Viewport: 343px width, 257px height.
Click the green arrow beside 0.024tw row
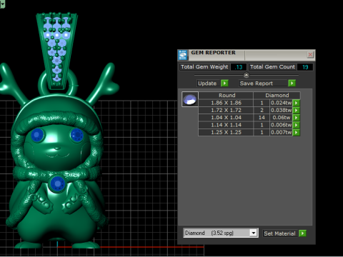click(x=296, y=103)
